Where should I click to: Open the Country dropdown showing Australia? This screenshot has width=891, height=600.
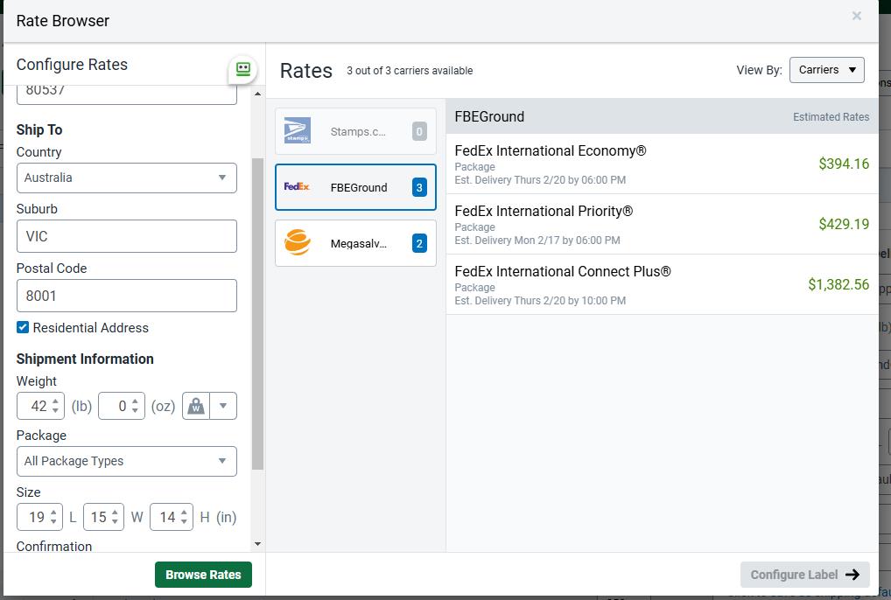pos(127,178)
